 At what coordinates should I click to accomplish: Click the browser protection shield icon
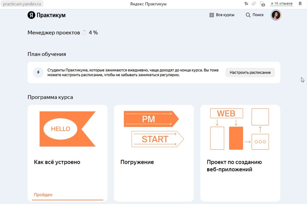[x=262, y=4]
